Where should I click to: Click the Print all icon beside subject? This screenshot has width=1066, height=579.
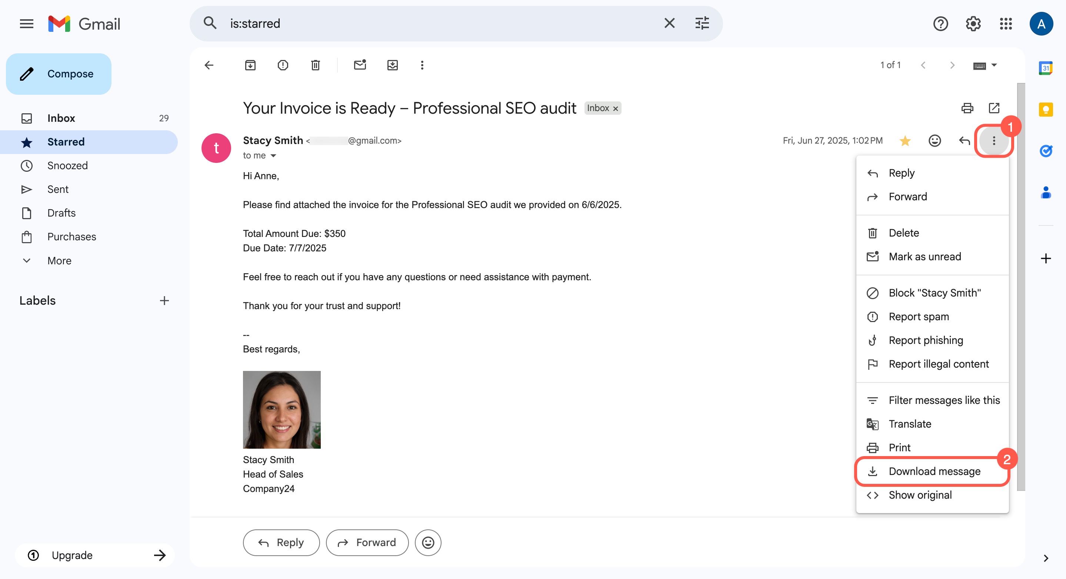coord(967,108)
